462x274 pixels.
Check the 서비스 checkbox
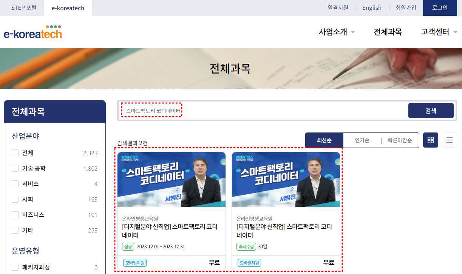click(x=15, y=184)
